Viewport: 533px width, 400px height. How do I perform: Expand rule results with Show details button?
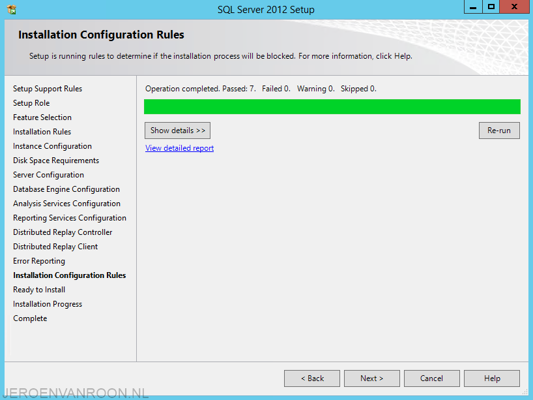coord(177,131)
